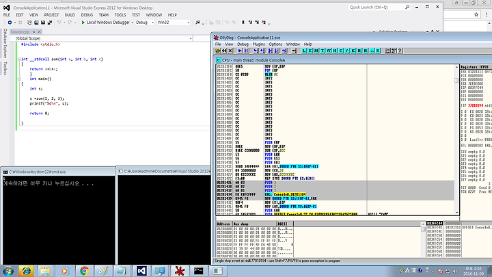Expand the Win32 platform dropdown
The height and width of the screenshot is (277, 492).
coord(189,23)
